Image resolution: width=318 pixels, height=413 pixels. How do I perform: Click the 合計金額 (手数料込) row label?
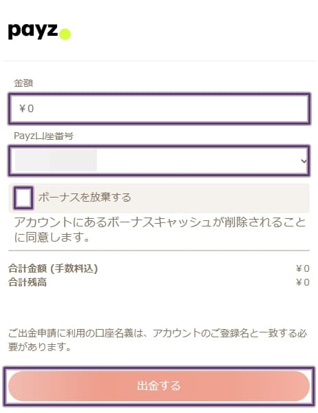pos(53,268)
